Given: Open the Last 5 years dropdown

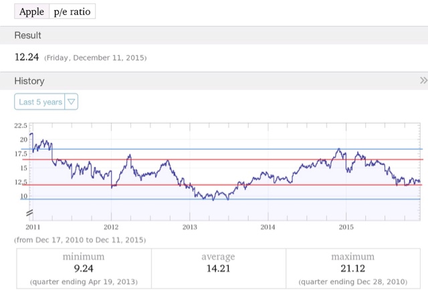Looking at the screenshot, I should 46,102.
